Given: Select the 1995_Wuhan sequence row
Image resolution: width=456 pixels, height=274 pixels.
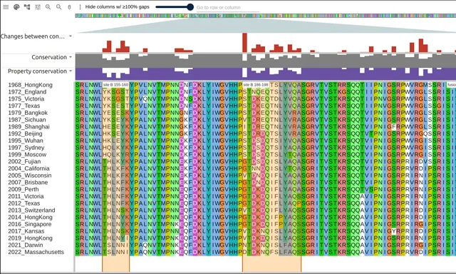Looking at the screenshot, I should tap(26, 141).
